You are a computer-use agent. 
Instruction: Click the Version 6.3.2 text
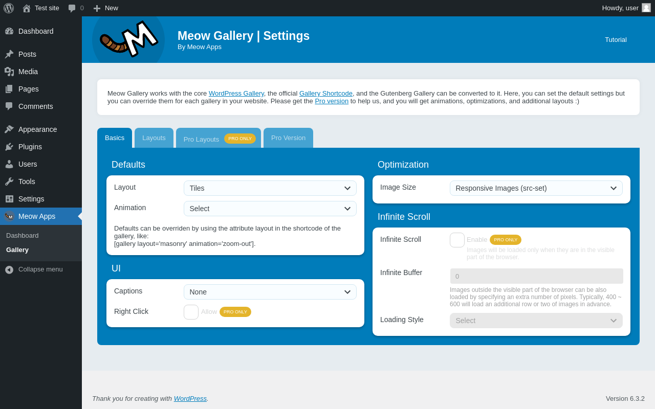[625, 399]
